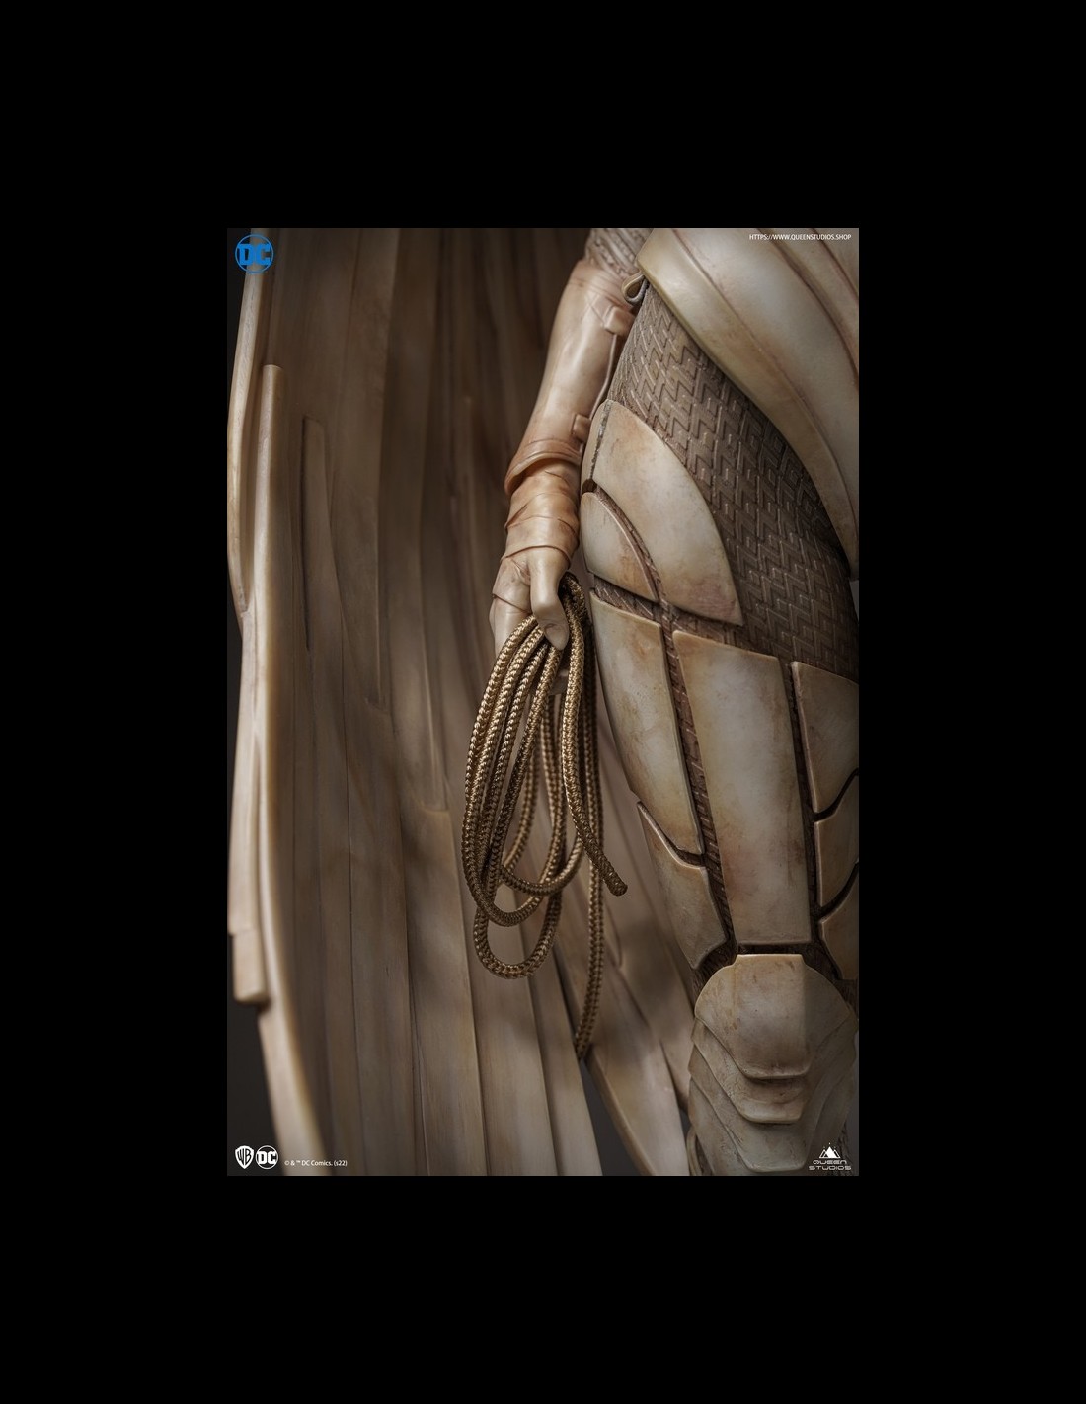This screenshot has height=1404, width=1086.
Task: Select the DC Comics copyright text
Action: [316, 1163]
